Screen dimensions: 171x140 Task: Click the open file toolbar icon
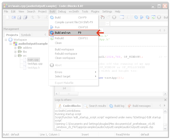pos(13,17)
